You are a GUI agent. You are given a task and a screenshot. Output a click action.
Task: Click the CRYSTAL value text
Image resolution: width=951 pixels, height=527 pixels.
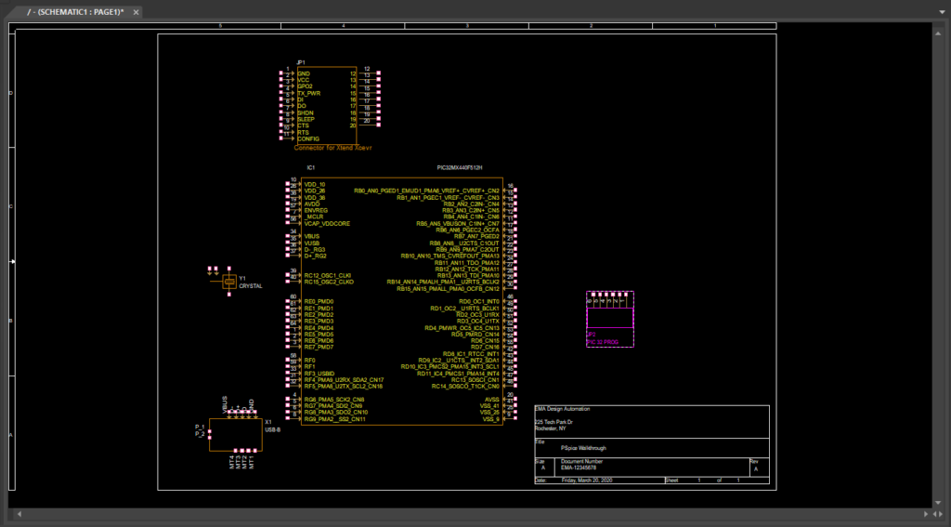(x=251, y=286)
